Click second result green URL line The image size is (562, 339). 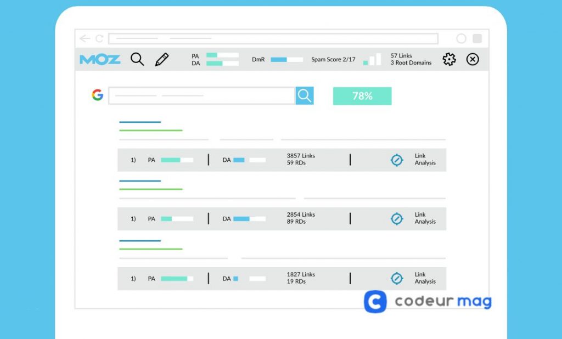151,189
